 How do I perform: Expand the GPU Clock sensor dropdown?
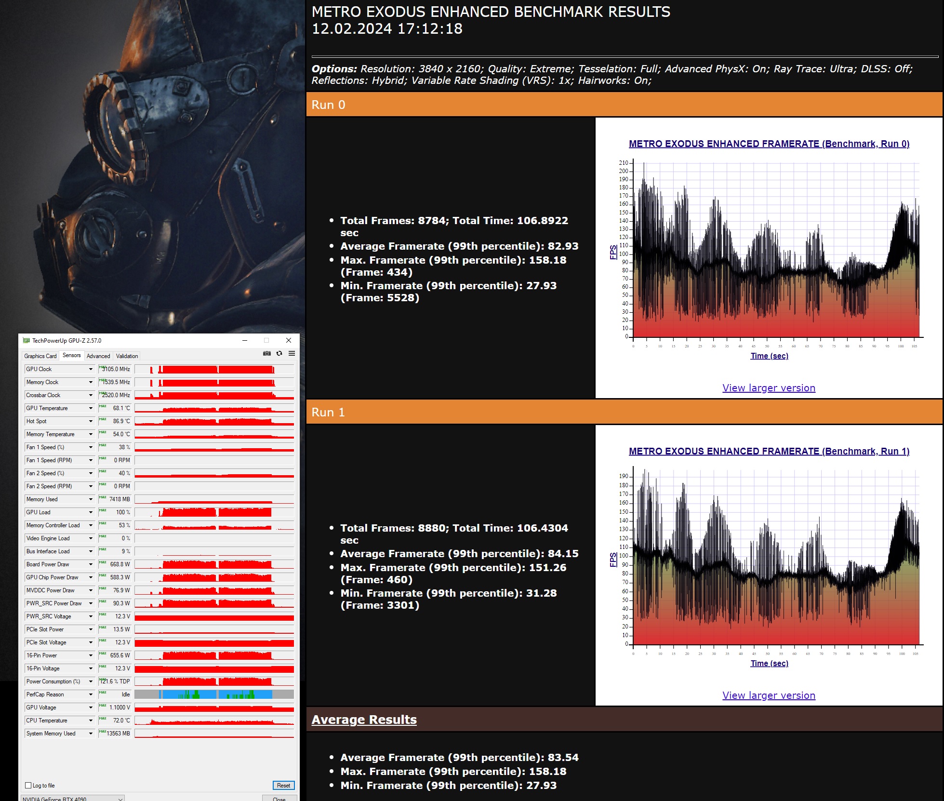91,369
